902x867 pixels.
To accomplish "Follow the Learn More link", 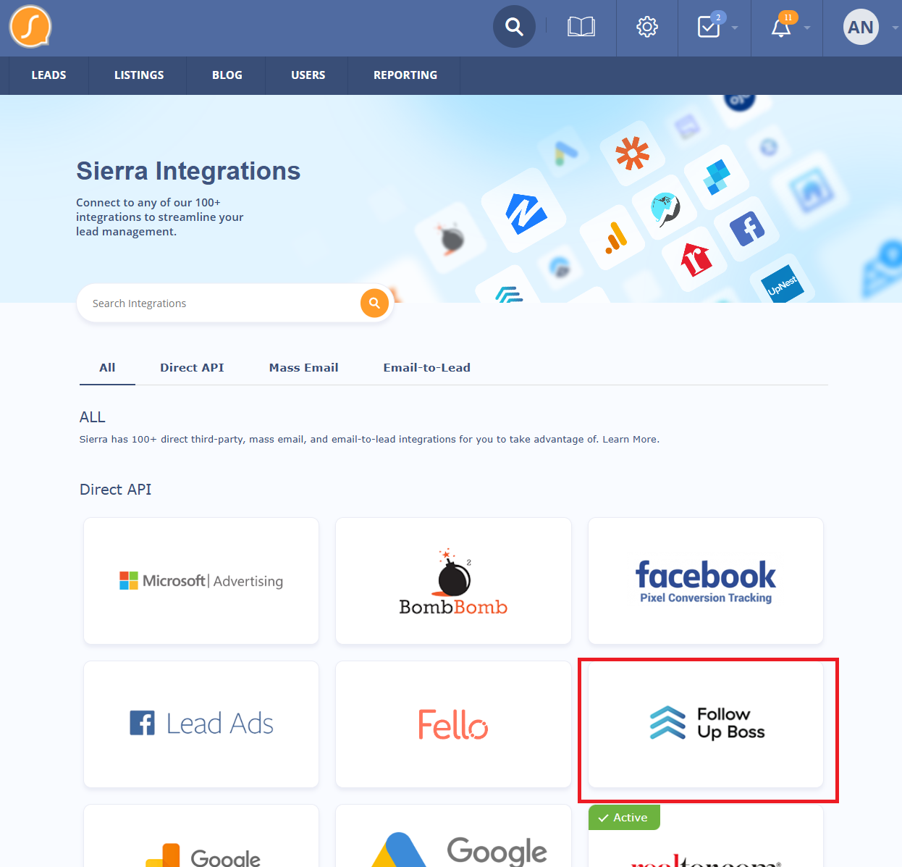I will tap(630, 439).
